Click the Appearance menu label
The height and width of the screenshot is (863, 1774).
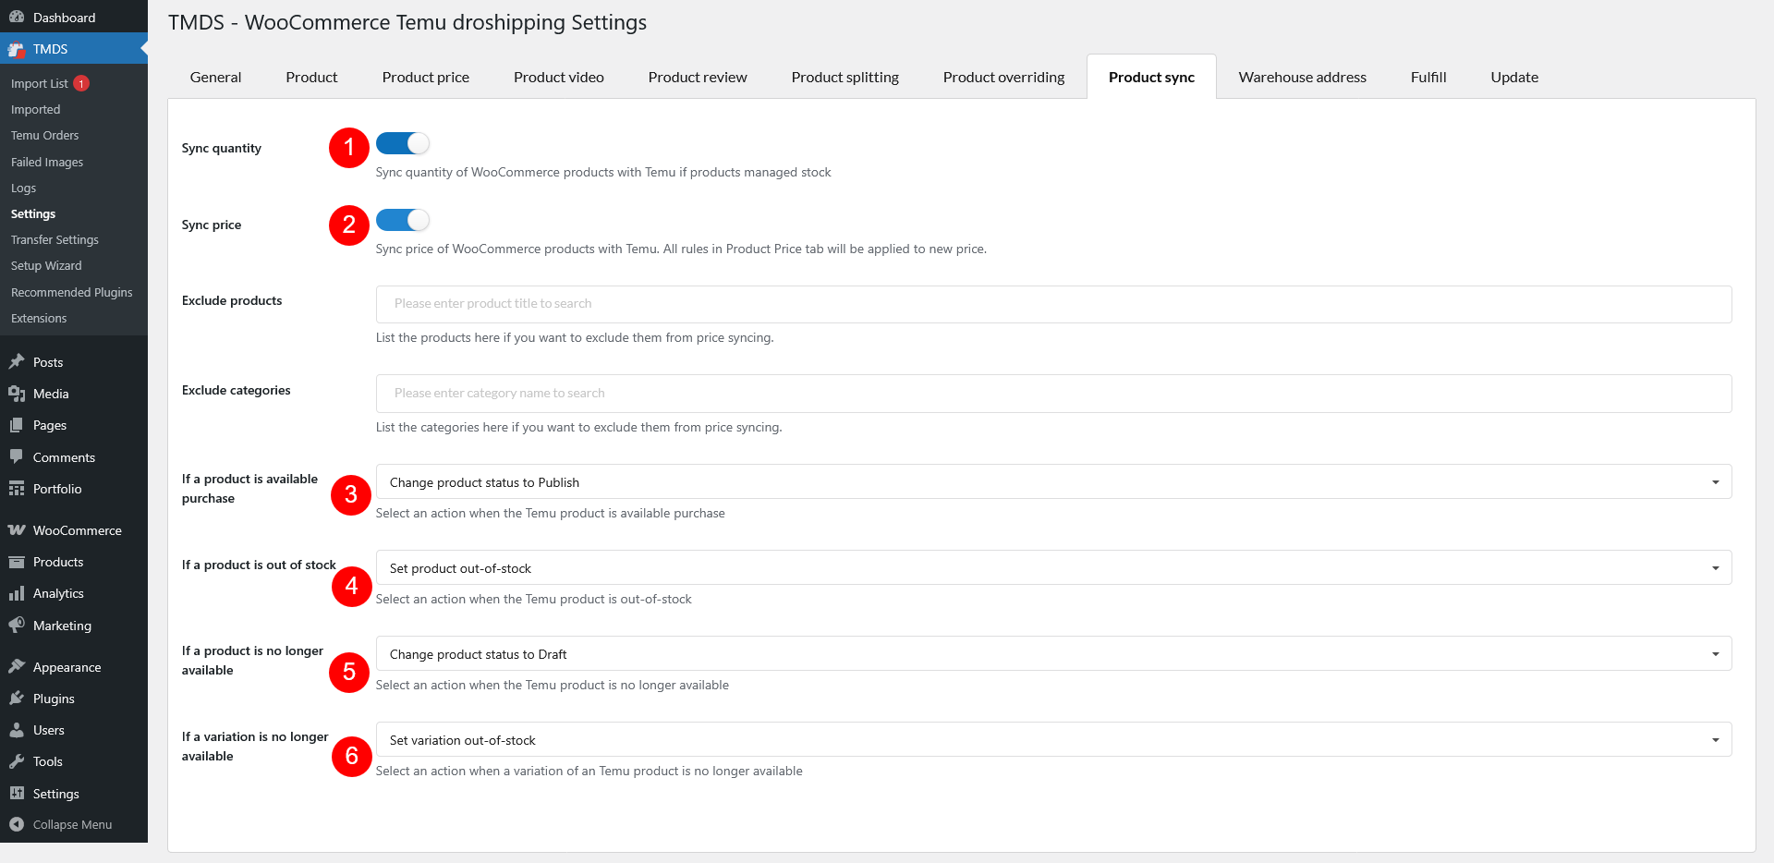point(67,667)
